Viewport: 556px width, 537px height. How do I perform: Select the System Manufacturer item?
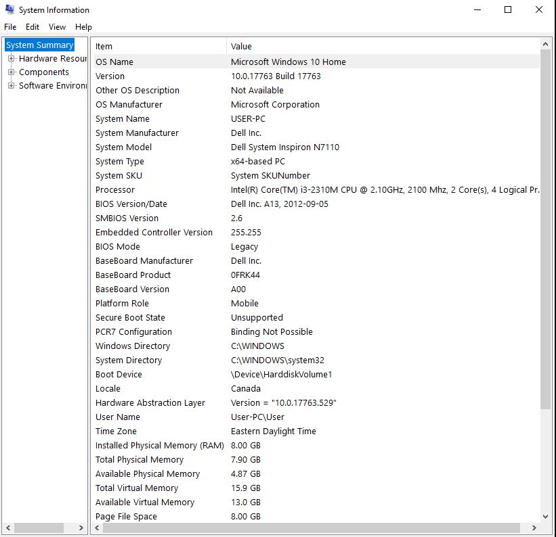[x=137, y=133]
